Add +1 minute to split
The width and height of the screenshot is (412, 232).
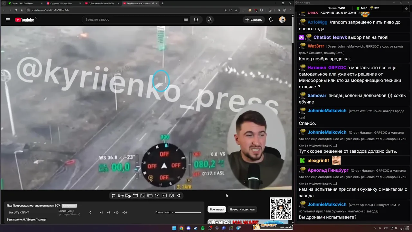click(101, 213)
